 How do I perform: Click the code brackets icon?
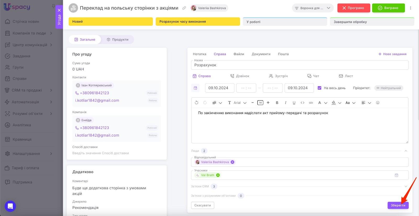[x=302, y=103]
